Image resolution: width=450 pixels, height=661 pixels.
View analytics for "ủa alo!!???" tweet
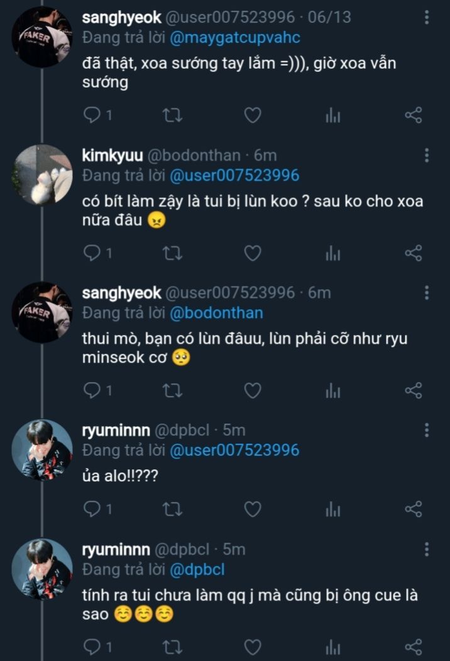(332, 509)
